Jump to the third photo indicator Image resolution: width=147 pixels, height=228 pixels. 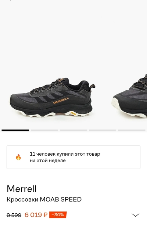73,130
